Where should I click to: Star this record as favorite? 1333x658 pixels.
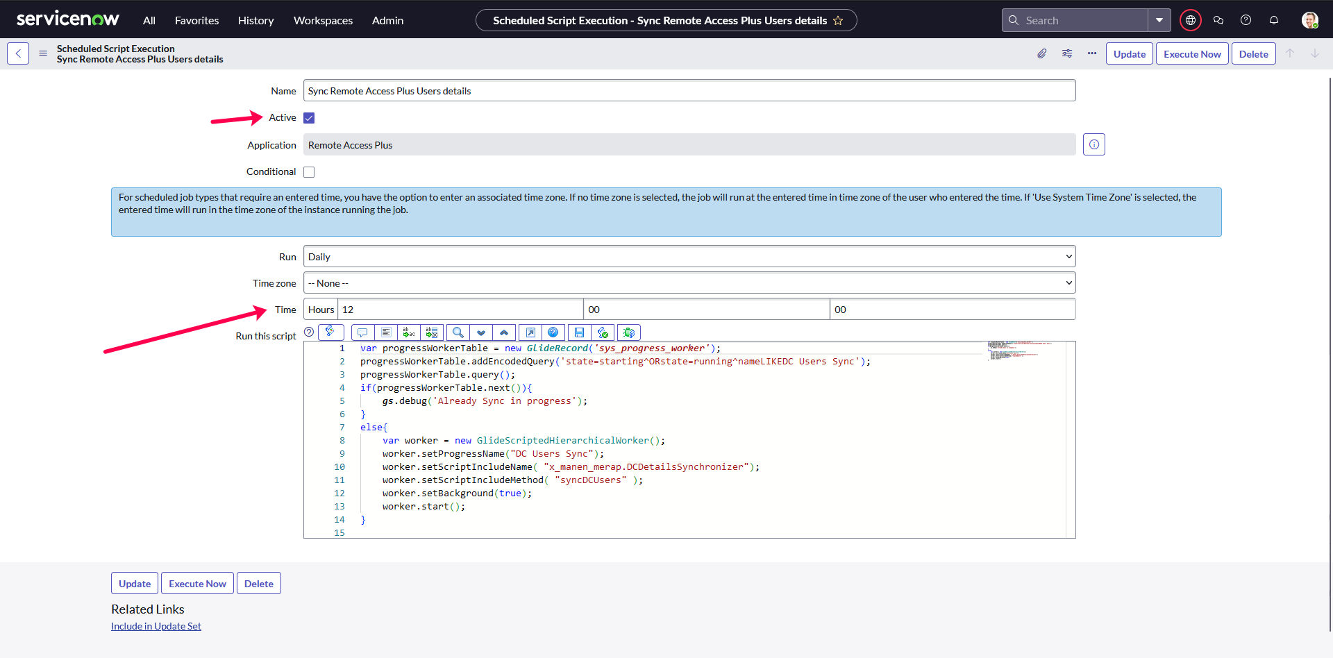coord(838,20)
